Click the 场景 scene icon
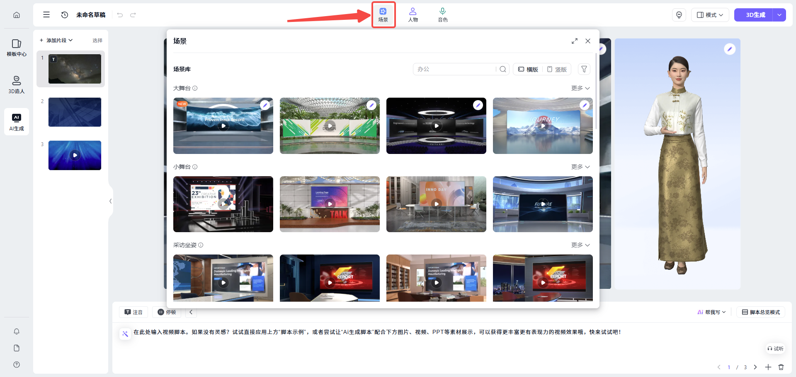Image resolution: width=796 pixels, height=377 pixels. [x=383, y=14]
